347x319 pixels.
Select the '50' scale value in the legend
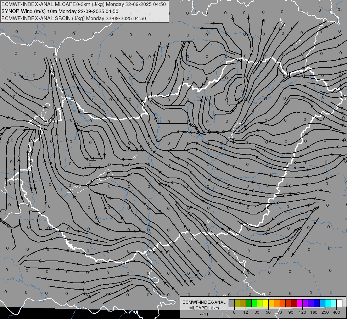[x=268, y=312]
